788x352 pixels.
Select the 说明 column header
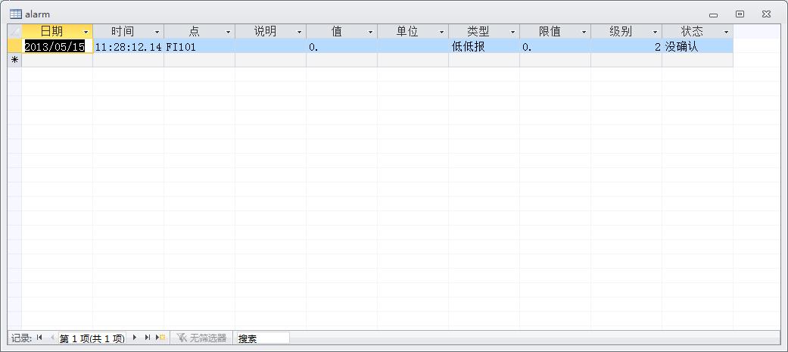264,32
